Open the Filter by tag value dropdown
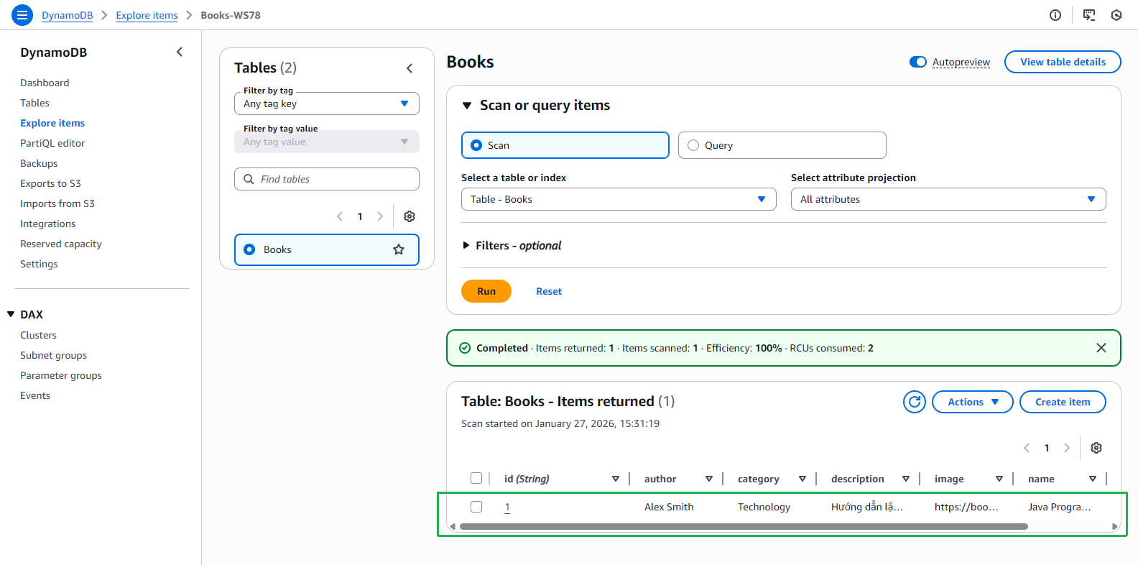This screenshot has height=565, width=1138. [x=327, y=142]
